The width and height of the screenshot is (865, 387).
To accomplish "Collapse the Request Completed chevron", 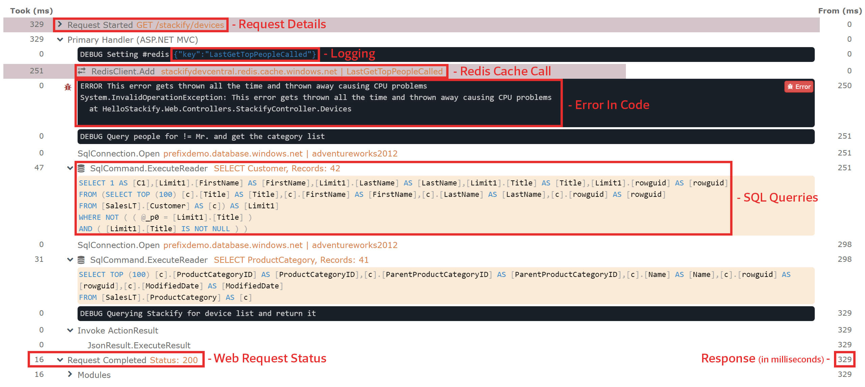I will coord(60,360).
